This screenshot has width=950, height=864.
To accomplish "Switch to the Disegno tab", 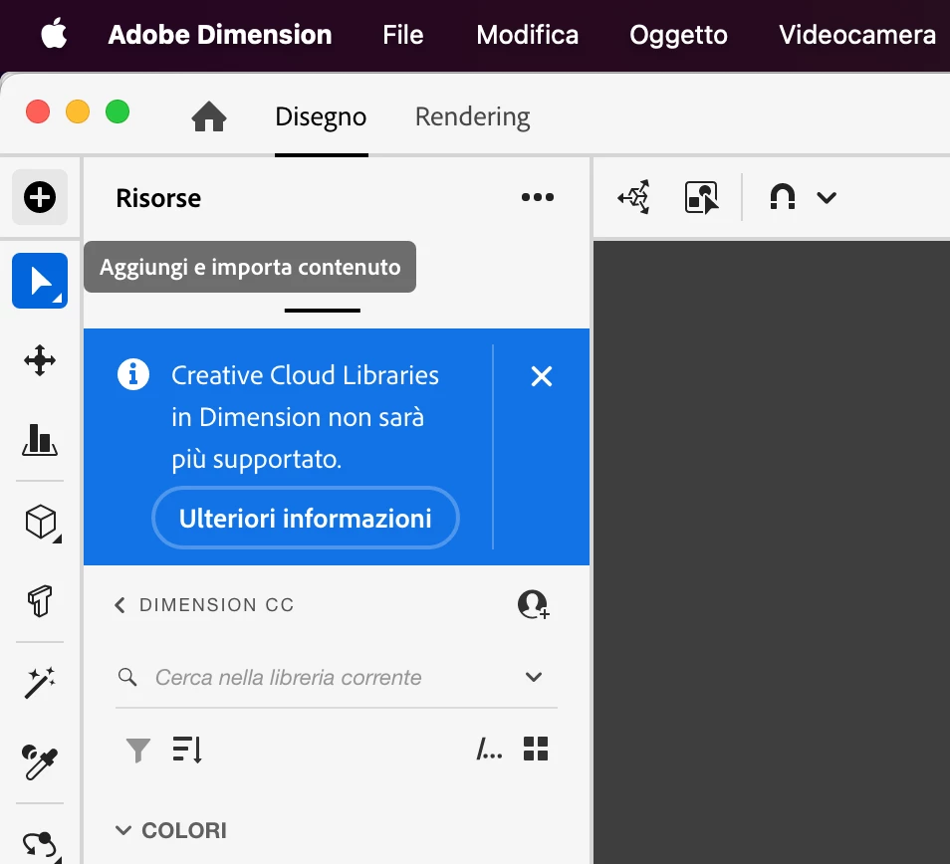I will tap(321, 116).
